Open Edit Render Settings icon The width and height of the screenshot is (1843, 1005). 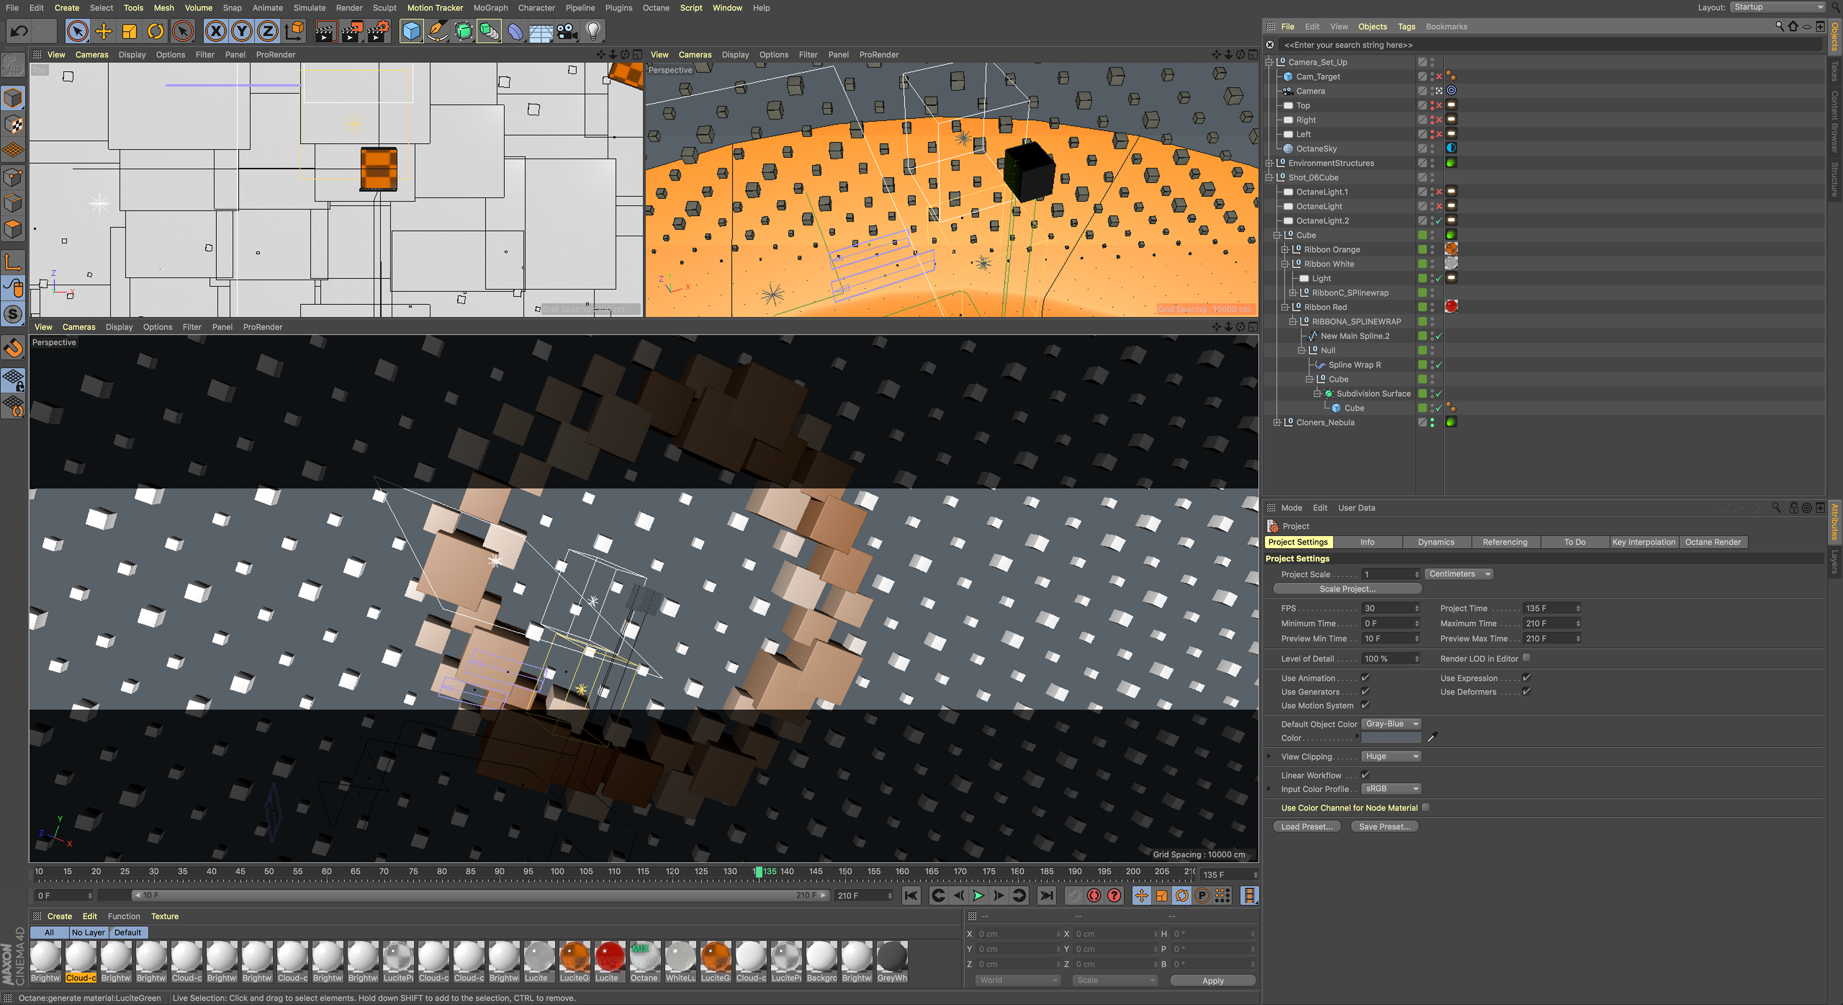(x=378, y=31)
